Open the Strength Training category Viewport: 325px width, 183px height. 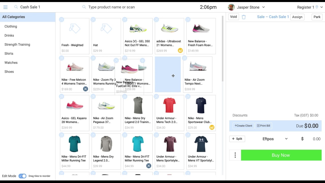point(17,44)
